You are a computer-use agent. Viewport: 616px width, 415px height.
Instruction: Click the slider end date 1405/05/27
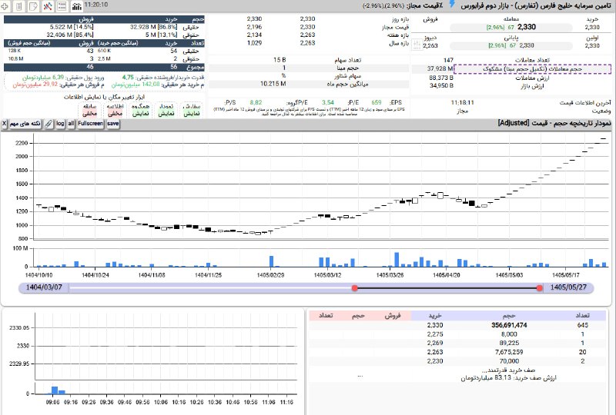(x=568, y=287)
